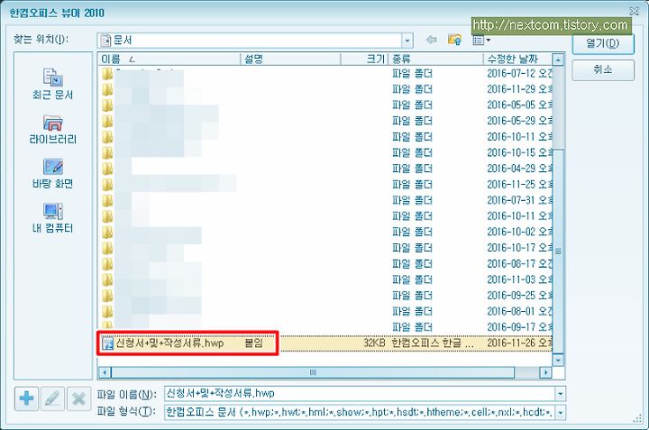This screenshot has height=430, width=649.
Task: Sort by 이름 column header
Action: pos(169,59)
